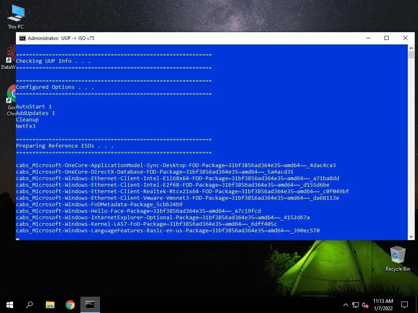
Task: Click the 'Preparing Reference ESDs' heading
Action: (64, 146)
